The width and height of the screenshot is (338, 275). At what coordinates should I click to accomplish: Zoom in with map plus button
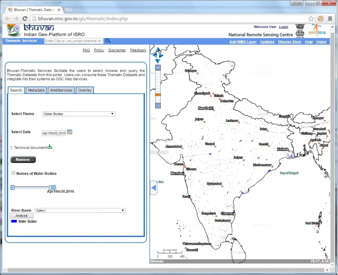click(x=158, y=68)
